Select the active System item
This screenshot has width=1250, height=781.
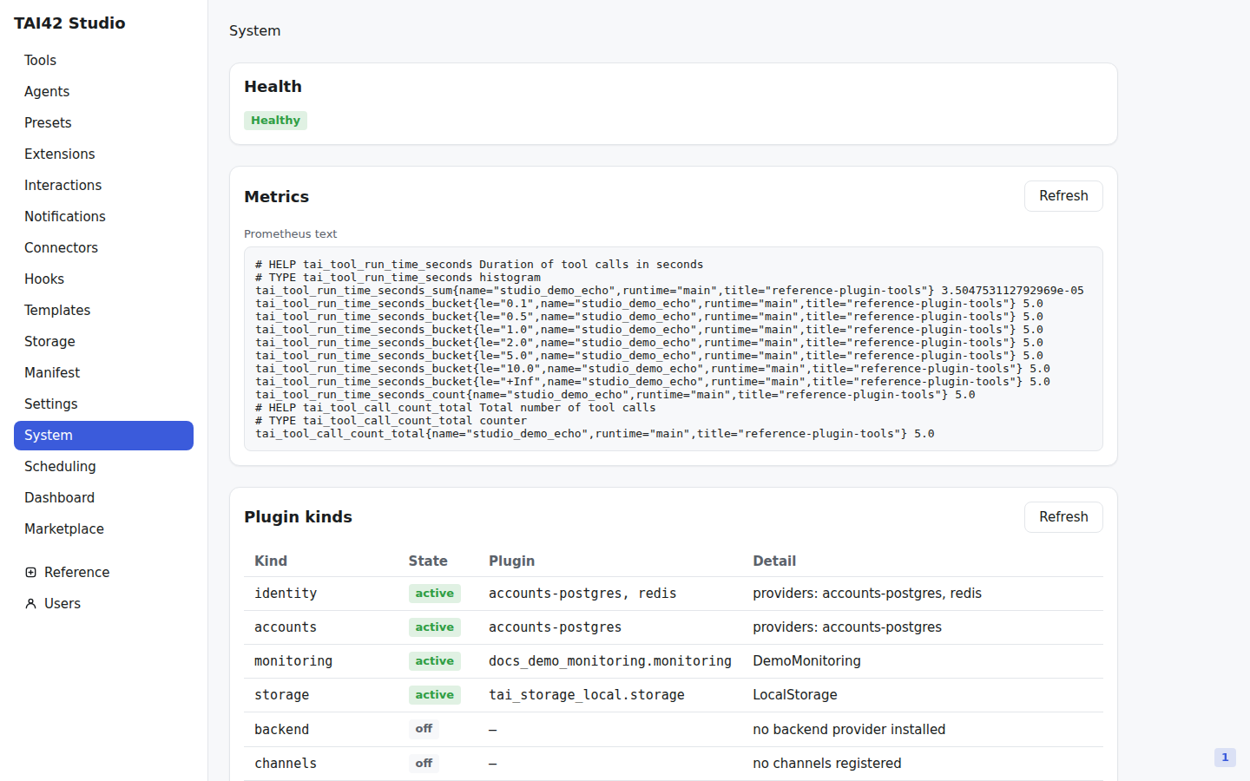[103, 436]
